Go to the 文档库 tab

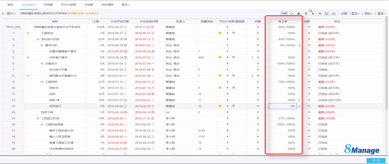(x=89, y=5)
